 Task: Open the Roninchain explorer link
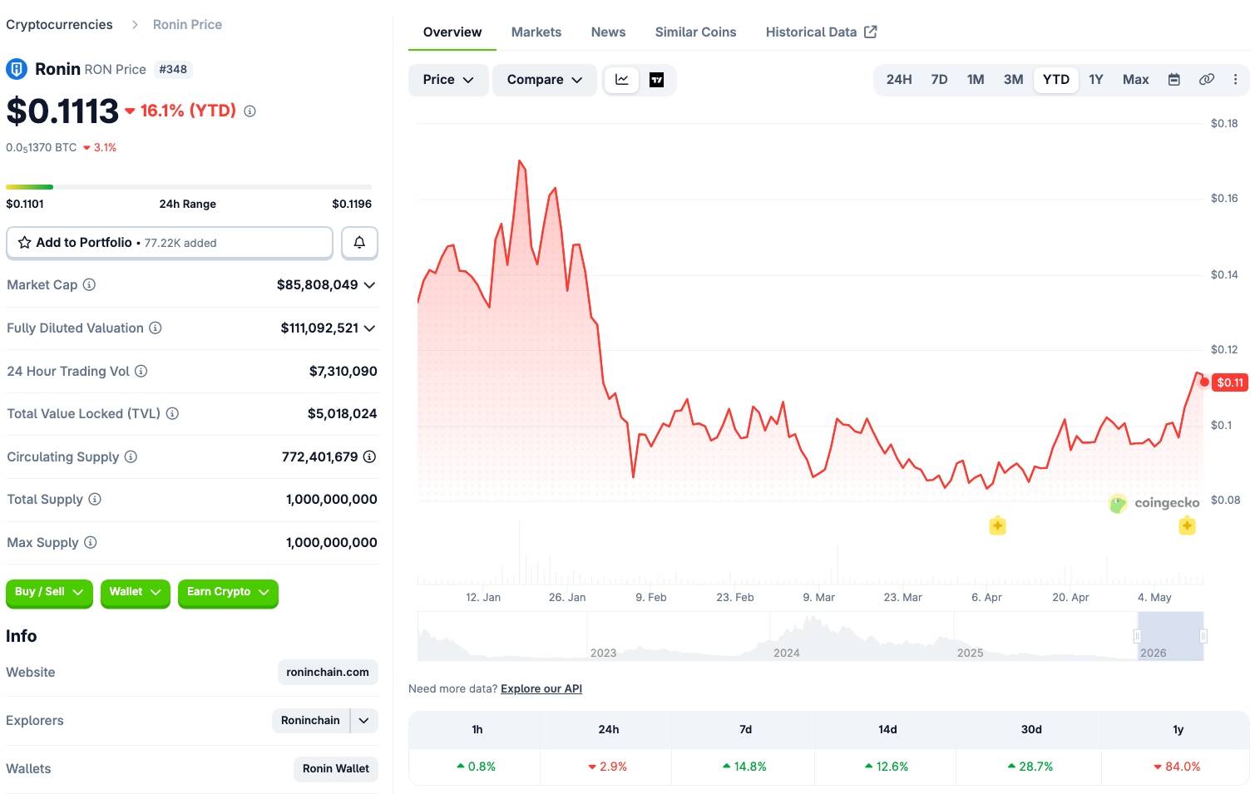[x=310, y=721]
